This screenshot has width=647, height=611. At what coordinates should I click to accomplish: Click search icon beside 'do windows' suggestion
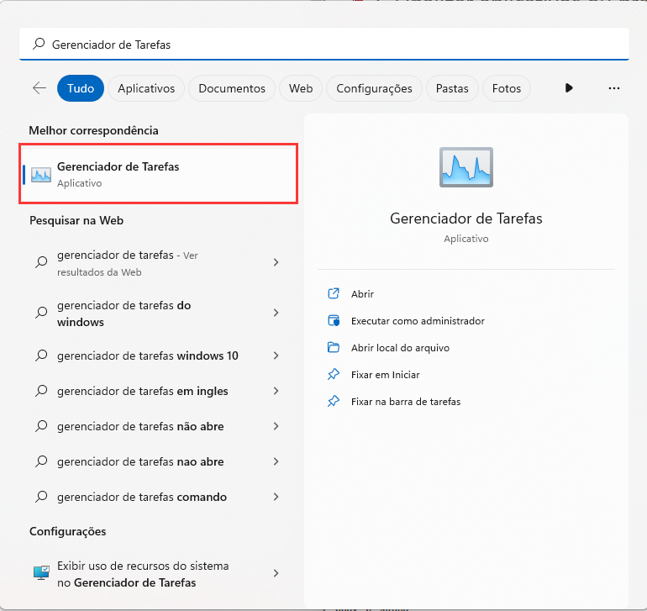(41, 313)
